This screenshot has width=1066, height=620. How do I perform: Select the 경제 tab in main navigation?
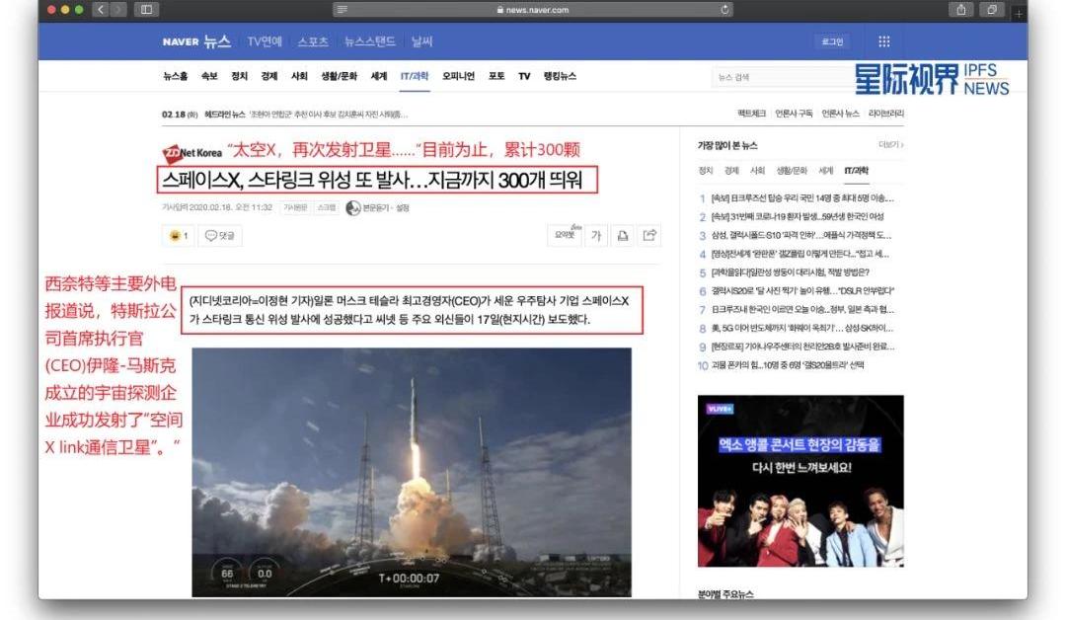pyautogui.click(x=268, y=77)
